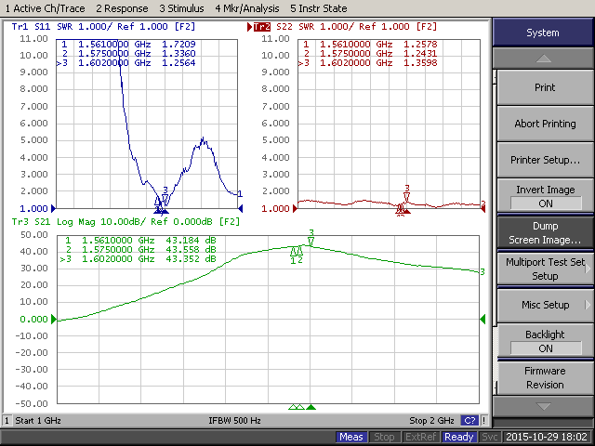Click the red reference arrow left of S22 graph
This screenshot has width=595, height=446.
[x=296, y=208]
